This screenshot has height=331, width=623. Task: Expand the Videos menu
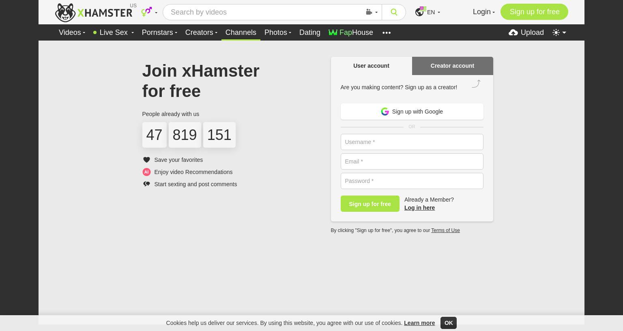pos(72,32)
